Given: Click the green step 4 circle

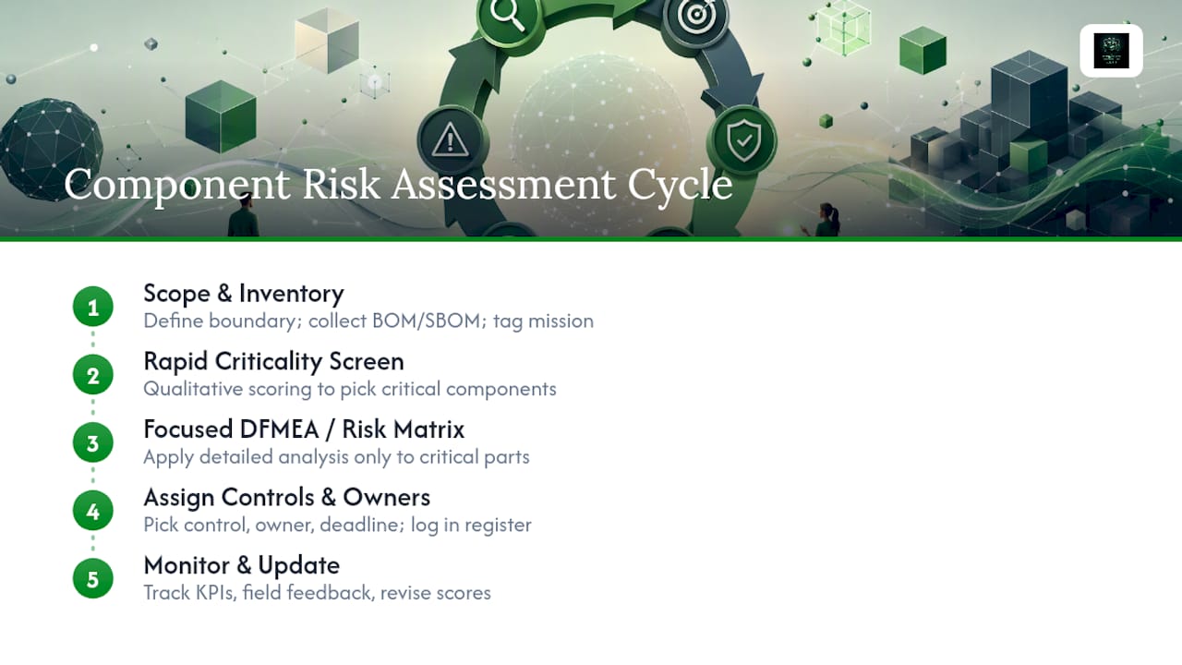Looking at the screenshot, I should coord(93,511).
